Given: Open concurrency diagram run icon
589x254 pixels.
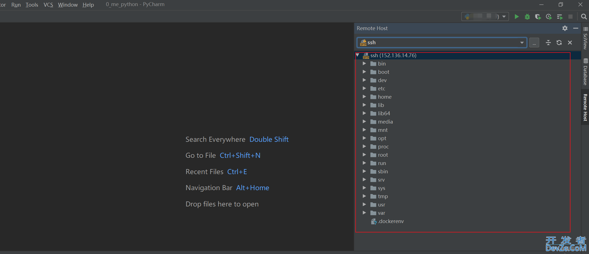Looking at the screenshot, I should coord(560,17).
